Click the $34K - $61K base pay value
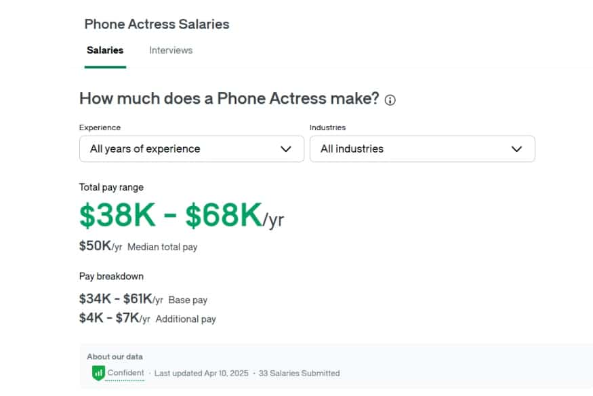This screenshot has width=593, height=396. click(x=121, y=299)
